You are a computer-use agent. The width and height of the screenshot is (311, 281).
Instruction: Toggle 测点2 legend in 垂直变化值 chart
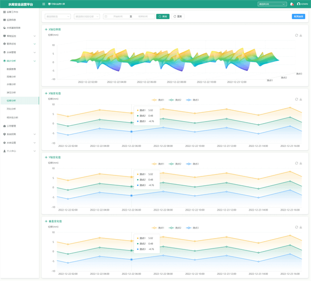tap(175, 228)
